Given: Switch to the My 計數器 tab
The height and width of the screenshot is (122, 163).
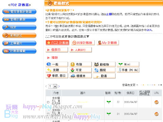Looking at the screenshot, I should [108, 43].
